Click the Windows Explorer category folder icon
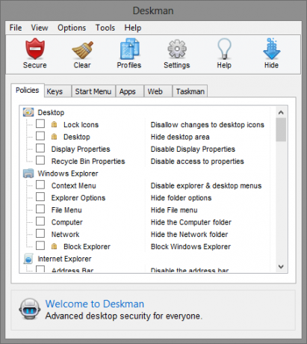307x344 pixels. pos(28,173)
